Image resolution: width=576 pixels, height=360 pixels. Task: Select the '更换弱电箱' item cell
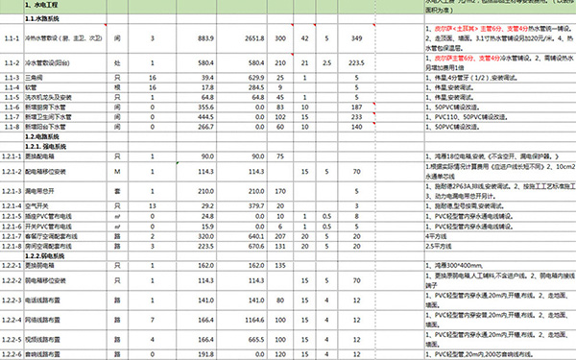[x=65, y=265]
